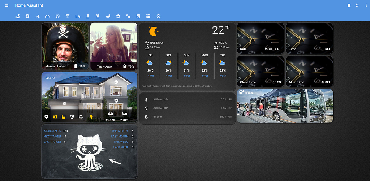Screen dimensions: 370x181
Task: Click the Bitcoin symbol icon
Action: click(x=146, y=117)
